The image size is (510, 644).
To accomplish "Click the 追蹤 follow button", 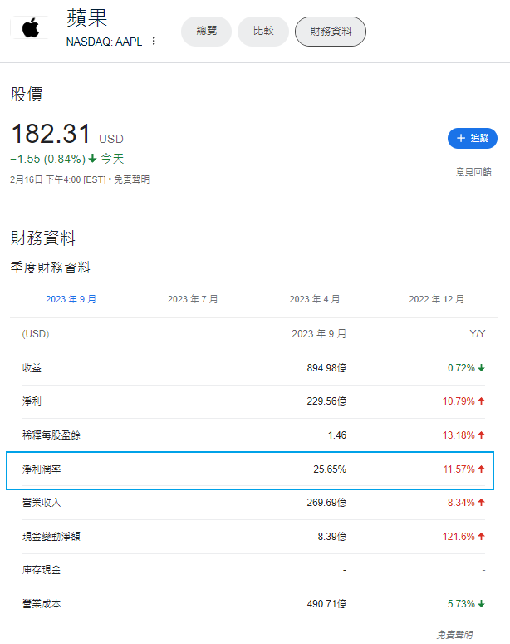I will 472,139.
